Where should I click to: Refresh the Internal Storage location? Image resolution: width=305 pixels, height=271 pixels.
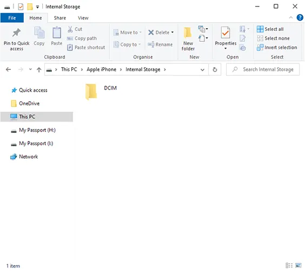click(x=215, y=69)
